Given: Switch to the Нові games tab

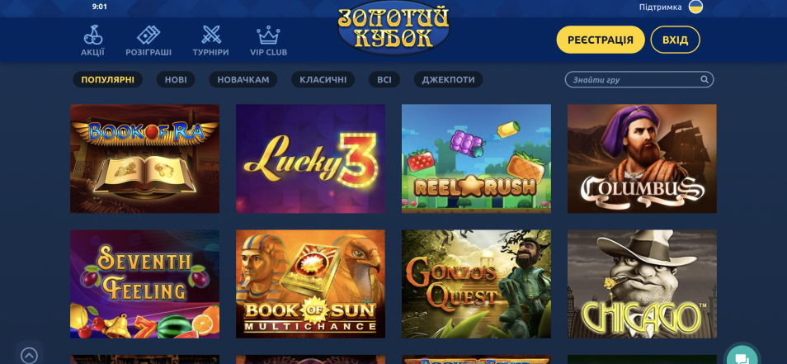Looking at the screenshot, I should click(x=176, y=79).
